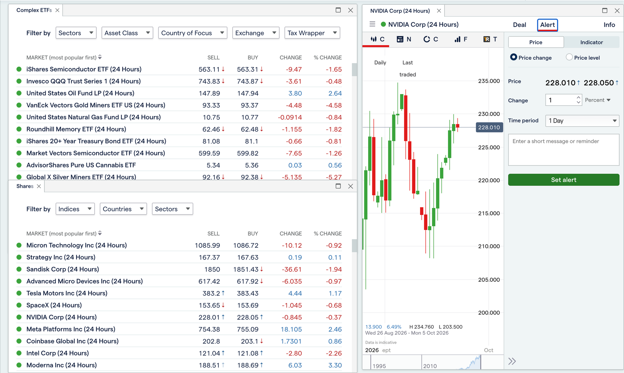Open Micron Technology Inc (24 Hours)
Screen dimensions: 624x373
click(76, 245)
